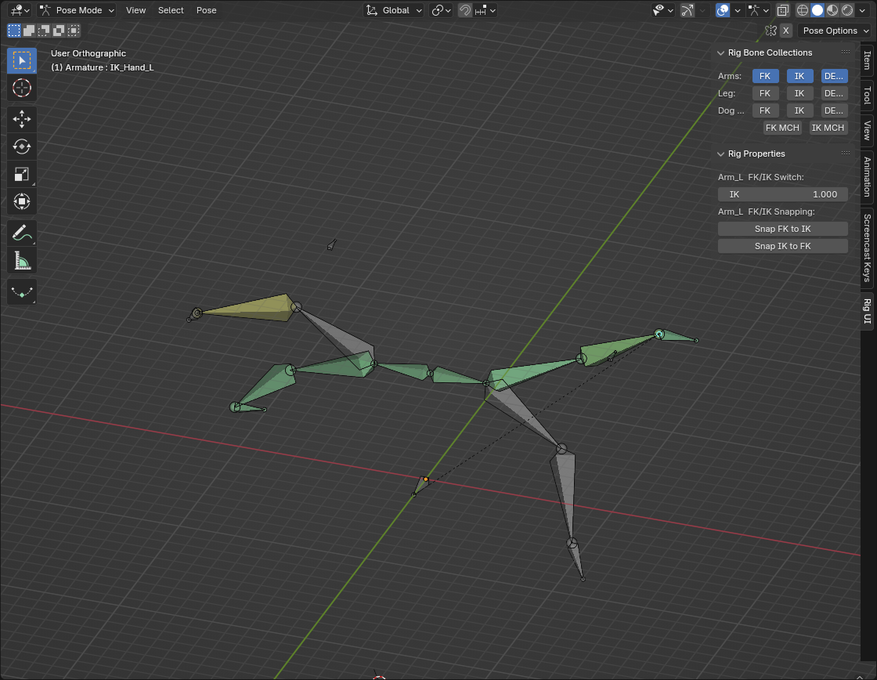This screenshot has width=877, height=680.
Task: Open the visibility and selectability dropdown
Action: click(662, 10)
